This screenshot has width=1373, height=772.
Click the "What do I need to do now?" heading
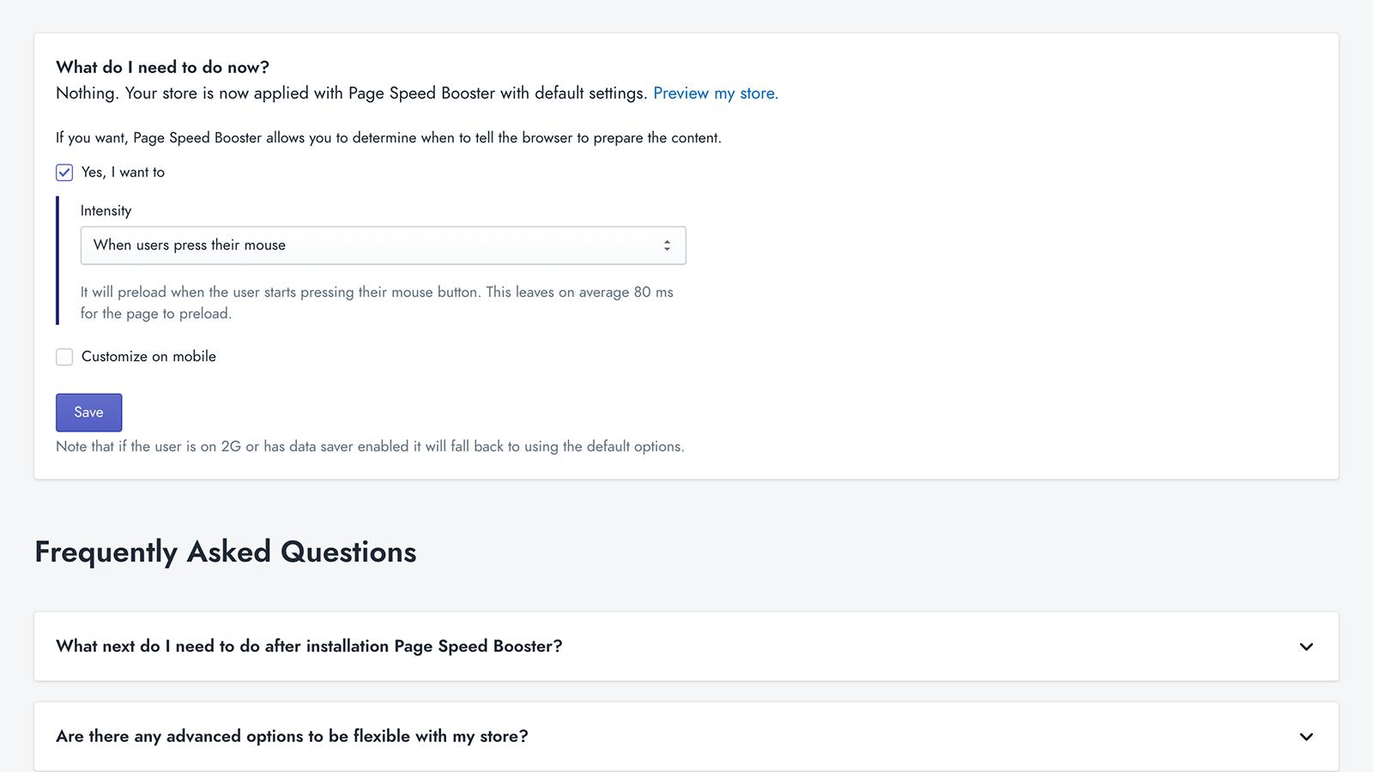(162, 67)
